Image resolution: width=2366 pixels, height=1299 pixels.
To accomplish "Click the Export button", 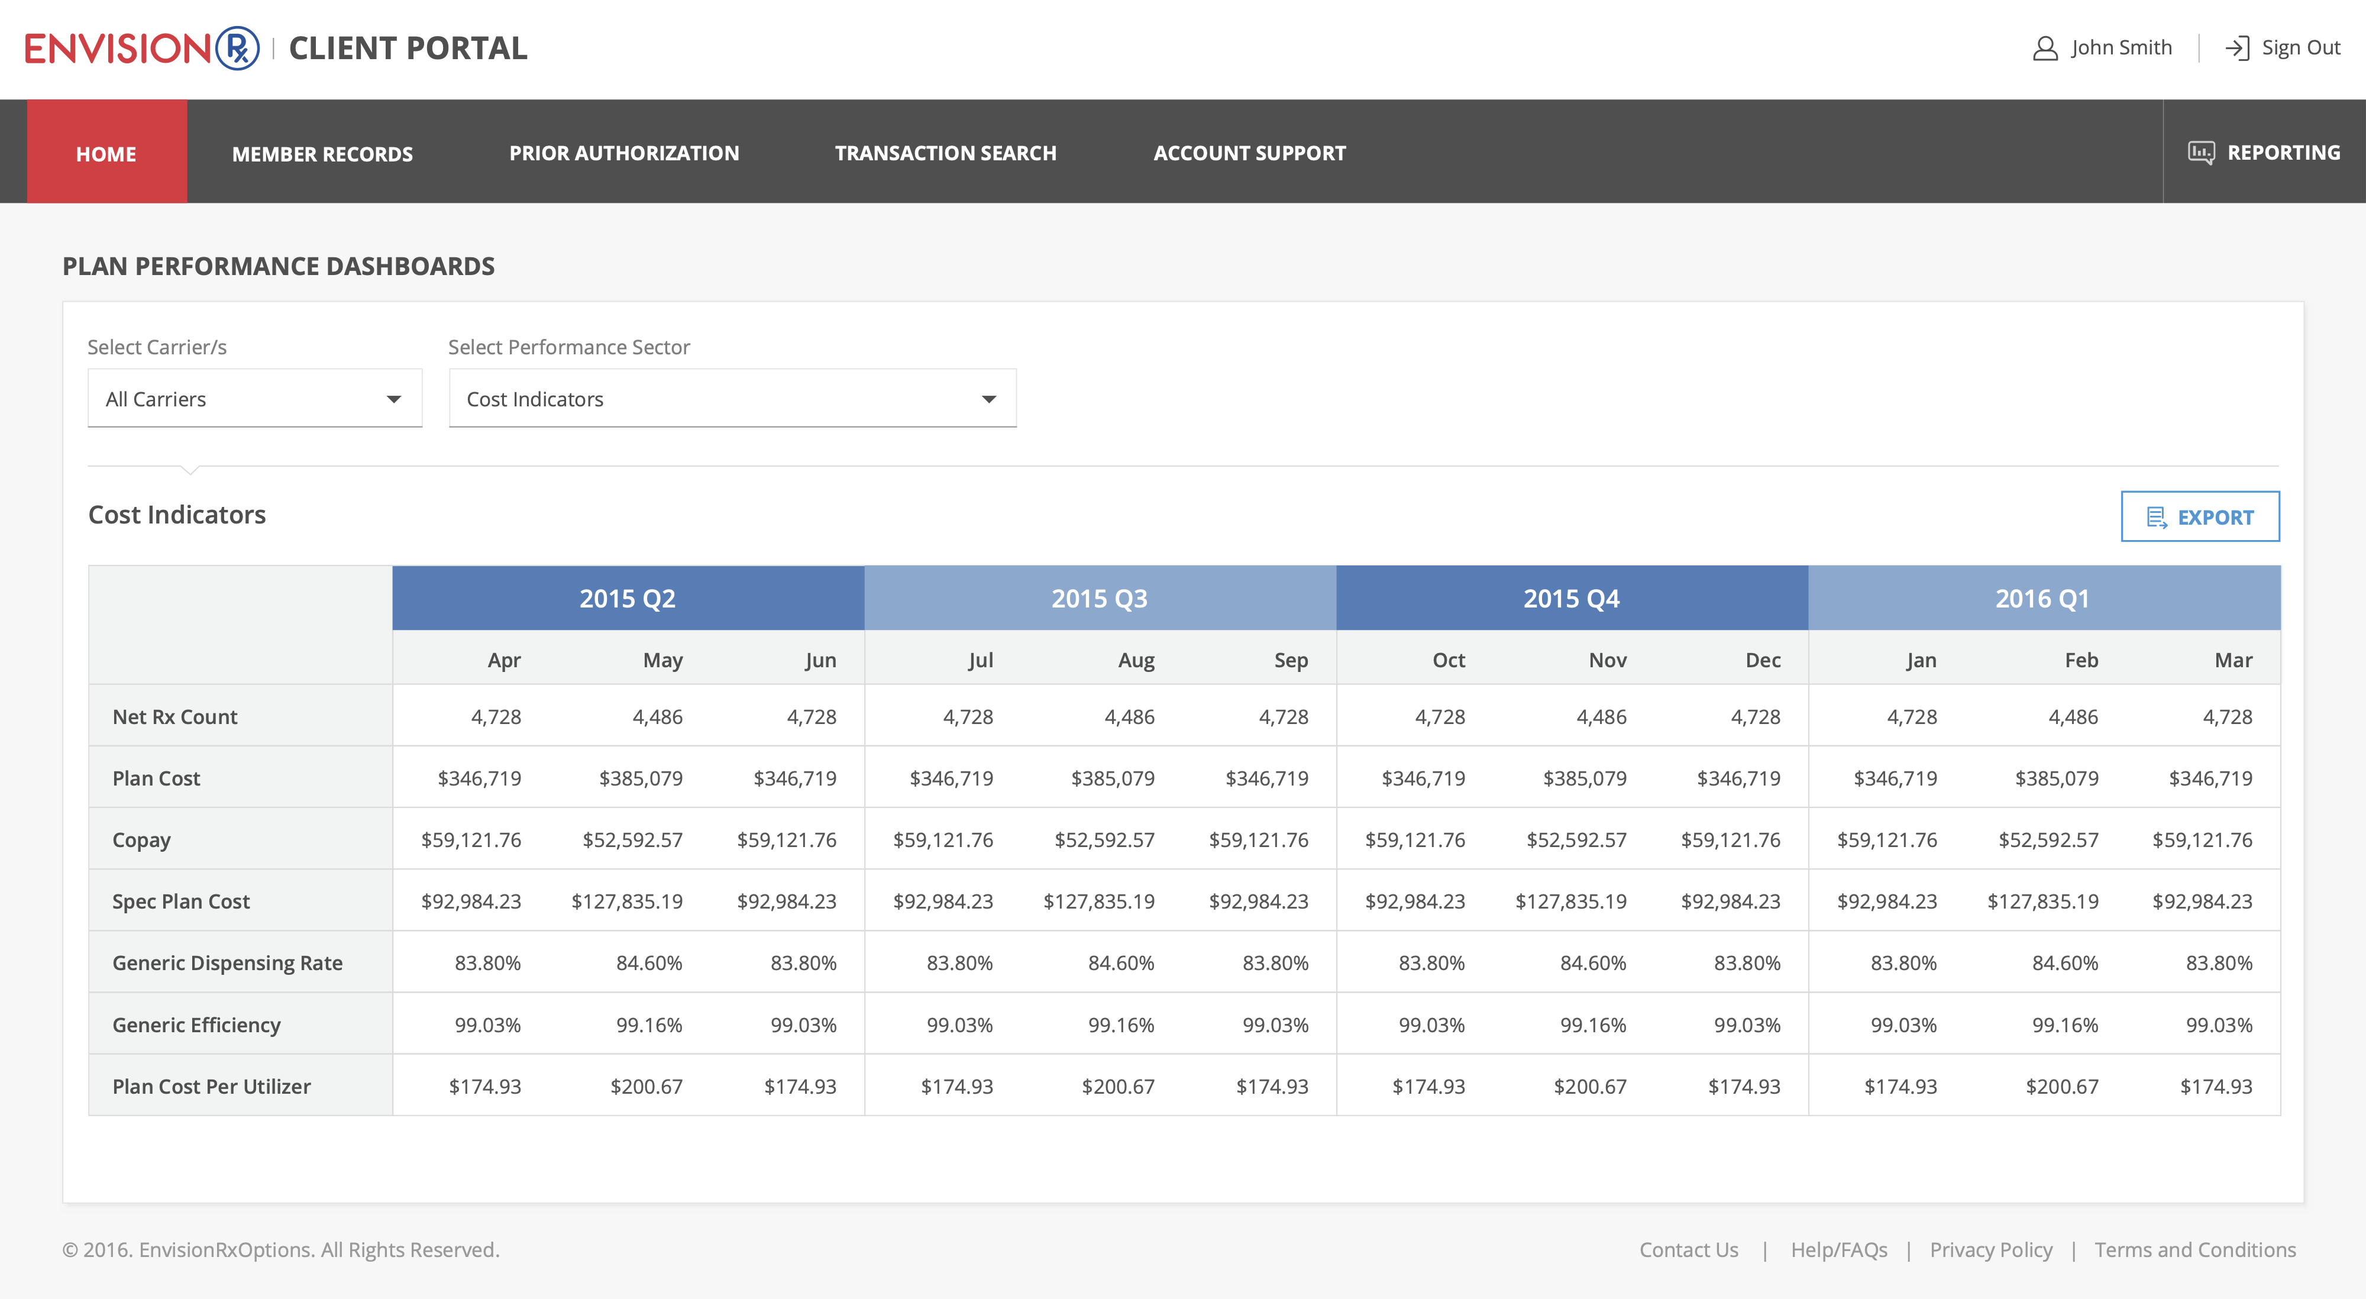I will coord(2200,516).
